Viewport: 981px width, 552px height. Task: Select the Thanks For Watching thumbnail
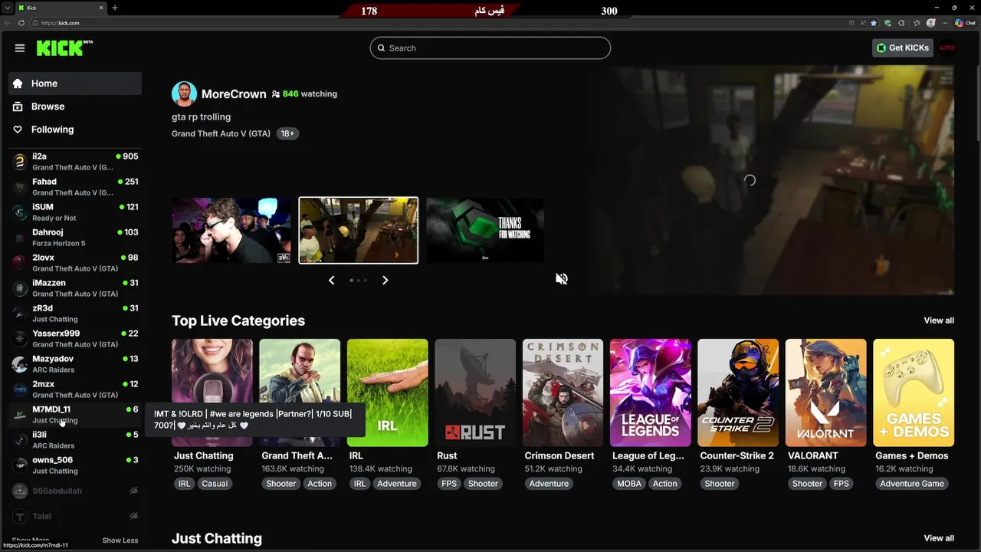(x=485, y=231)
